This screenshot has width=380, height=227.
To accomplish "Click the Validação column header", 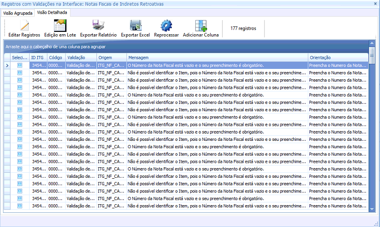I will click(80, 58).
